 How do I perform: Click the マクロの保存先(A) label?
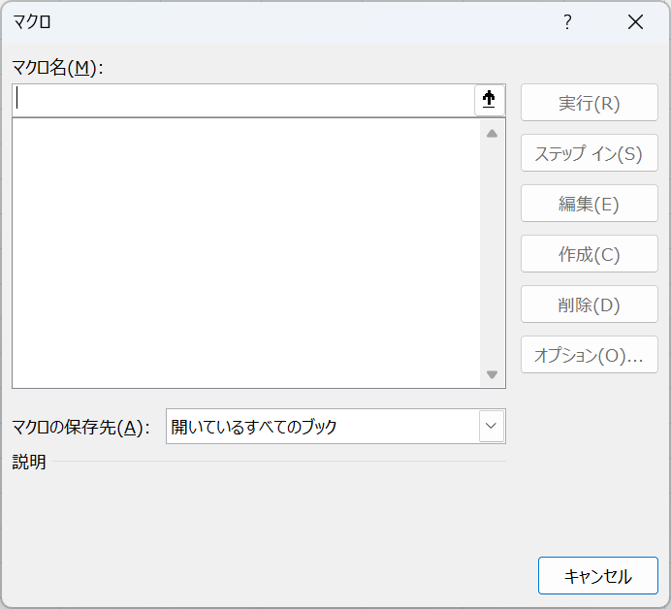(80, 427)
